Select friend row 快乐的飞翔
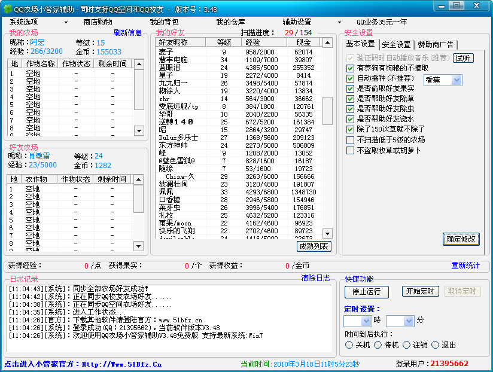The height and width of the screenshot is (372, 493). click(239, 231)
